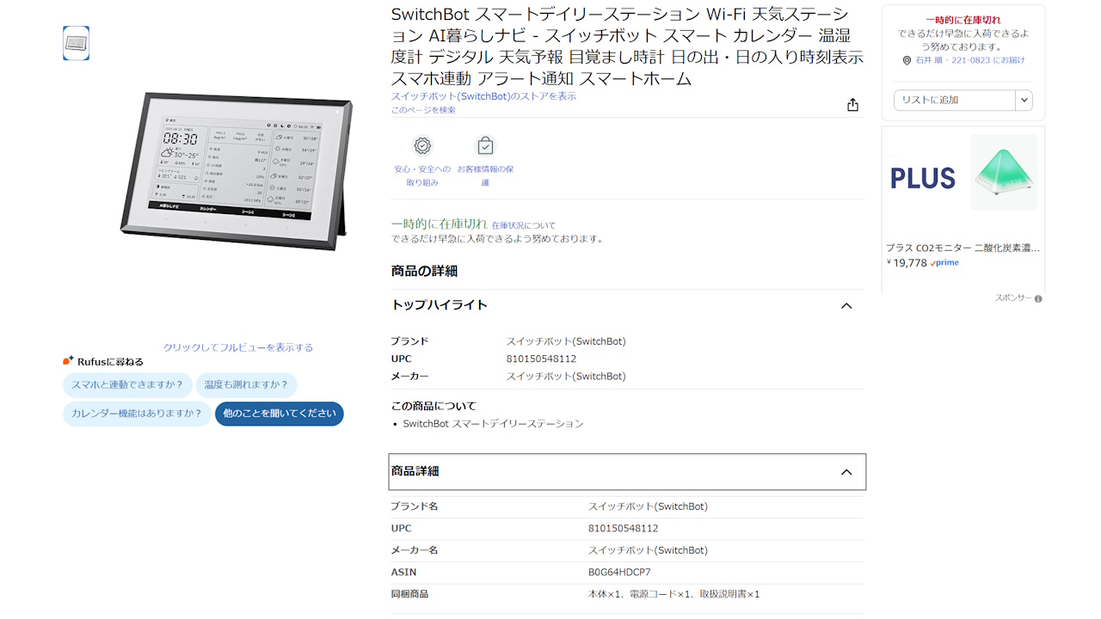The width and height of the screenshot is (1101, 619).
Task: Click the full view link below image
Action: click(x=238, y=347)
